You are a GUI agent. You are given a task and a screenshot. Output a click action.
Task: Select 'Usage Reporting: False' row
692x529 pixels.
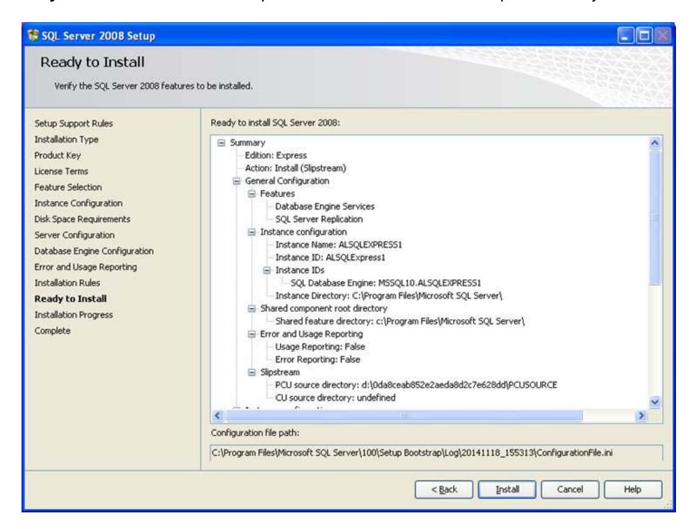[320, 347]
